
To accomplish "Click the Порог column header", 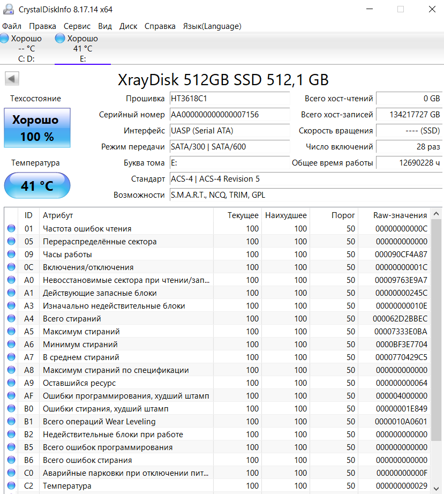I will click(x=334, y=215).
